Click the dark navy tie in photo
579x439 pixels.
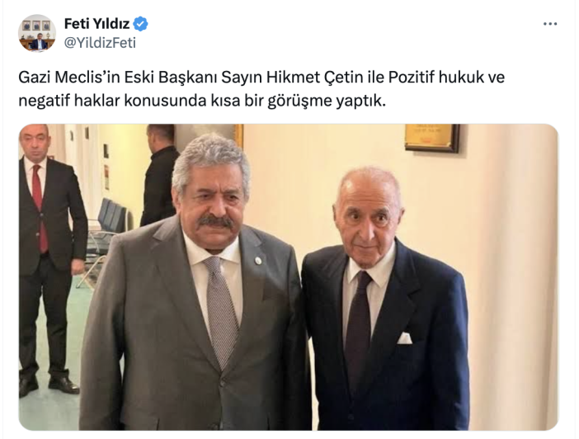pos(358,329)
